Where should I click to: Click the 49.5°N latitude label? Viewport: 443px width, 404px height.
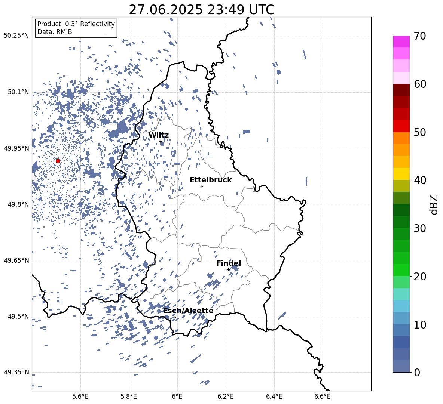tap(18, 317)
